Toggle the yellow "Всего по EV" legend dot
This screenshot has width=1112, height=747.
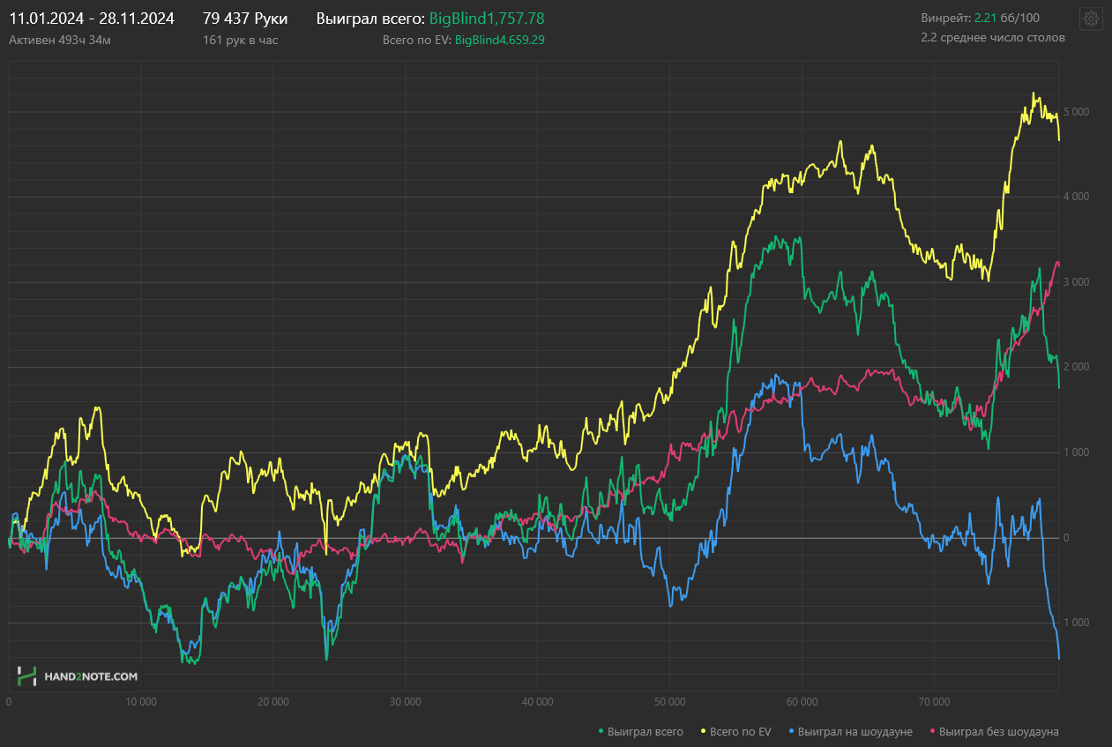[x=703, y=731]
